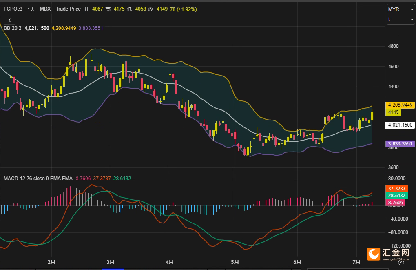Click the 3,833.3551 lower band tag on price axis
The height and width of the screenshot is (270, 416).
coord(400,144)
